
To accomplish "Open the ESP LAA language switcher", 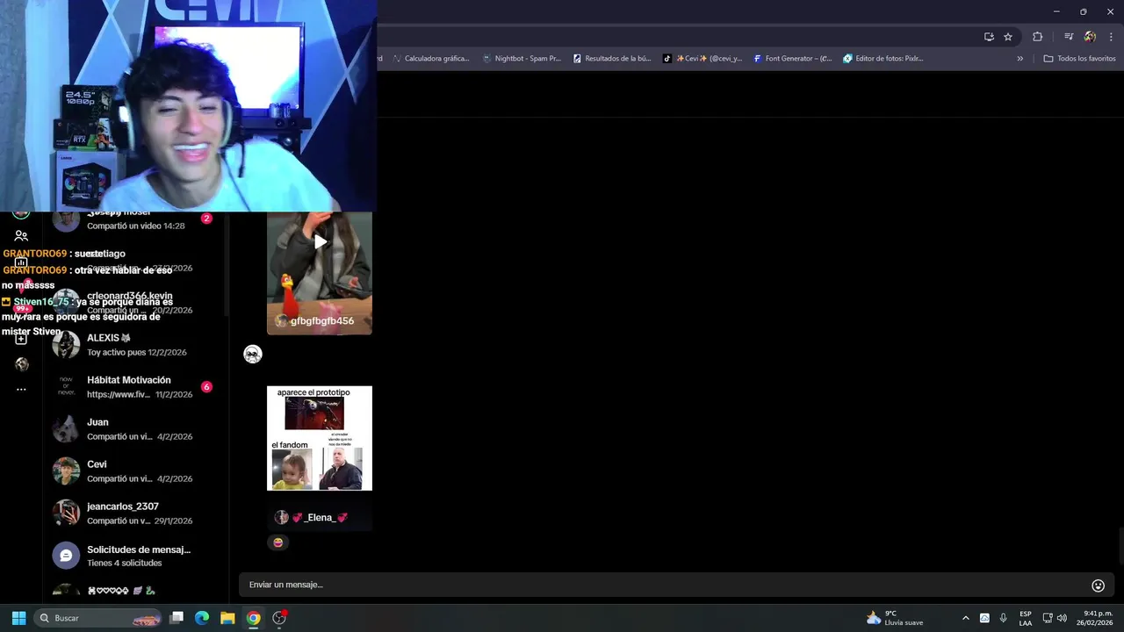I will 1026,618.
